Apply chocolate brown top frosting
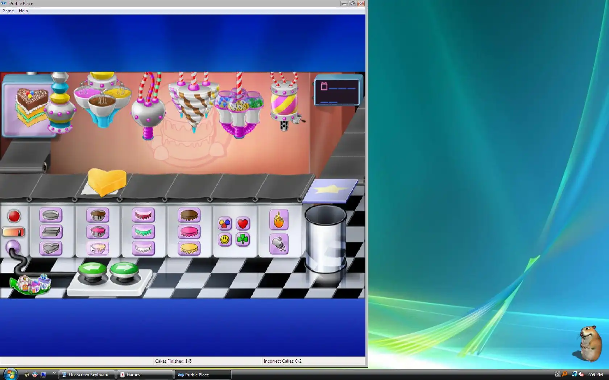The height and width of the screenshot is (380, 609). coord(189,215)
